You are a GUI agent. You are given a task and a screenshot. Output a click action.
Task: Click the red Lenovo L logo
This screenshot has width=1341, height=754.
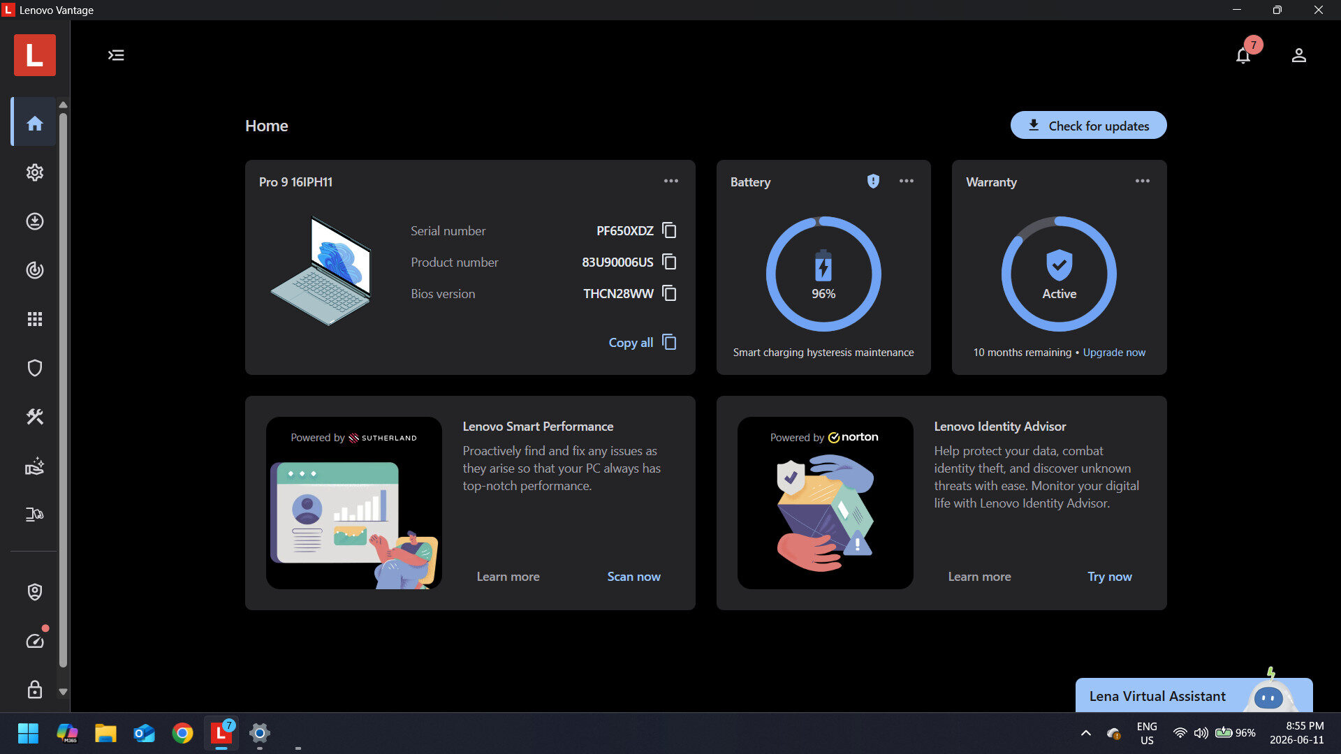coord(34,55)
